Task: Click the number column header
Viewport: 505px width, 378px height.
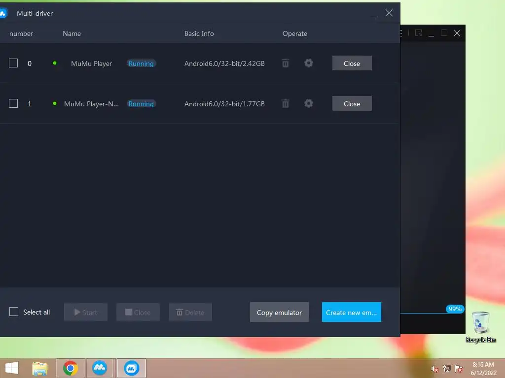Action: pos(21,33)
